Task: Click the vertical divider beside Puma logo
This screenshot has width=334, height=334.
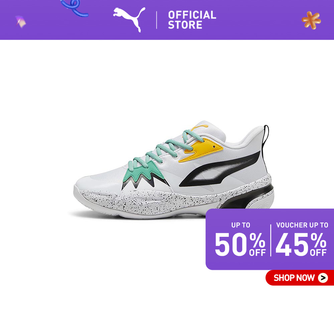Action: point(157,20)
